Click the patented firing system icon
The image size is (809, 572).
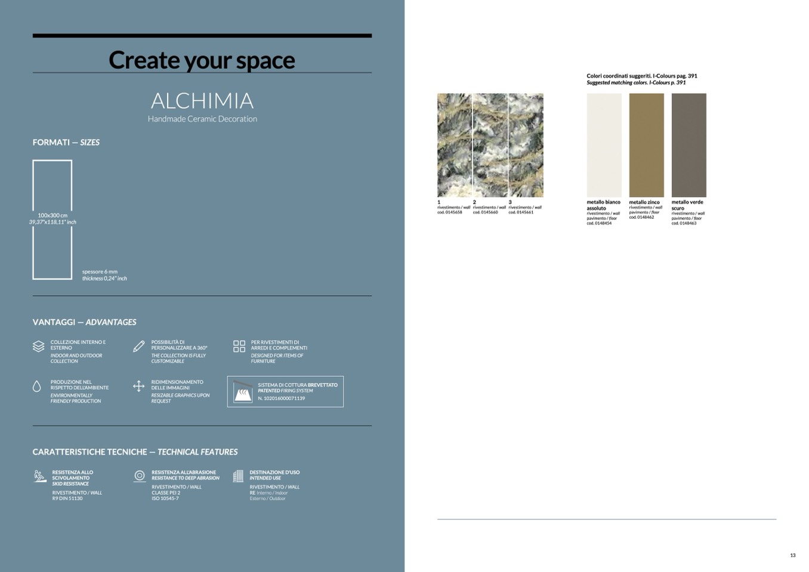(x=243, y=391)
